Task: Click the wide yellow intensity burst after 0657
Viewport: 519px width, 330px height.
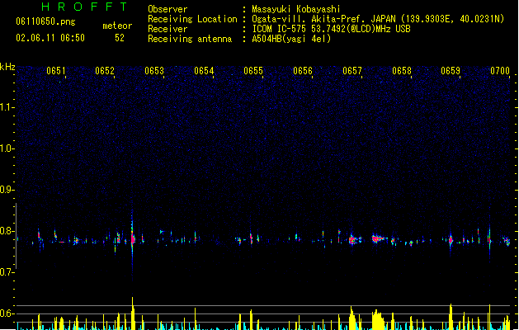Action: coord(378,320)
